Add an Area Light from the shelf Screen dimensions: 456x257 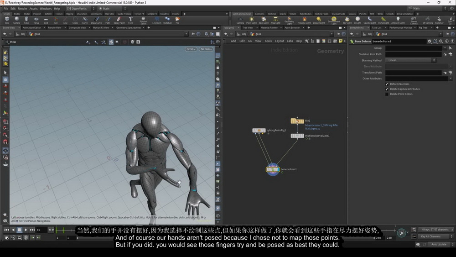pyautogui.click(x=275, y=20)
